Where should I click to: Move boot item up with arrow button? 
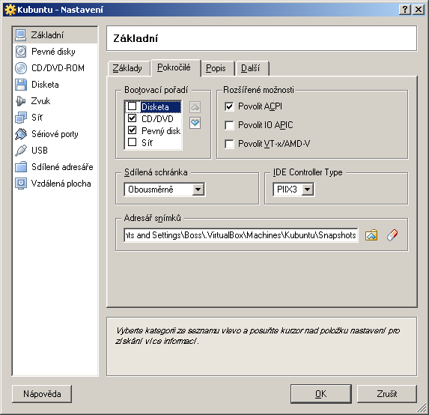(195, 107)
